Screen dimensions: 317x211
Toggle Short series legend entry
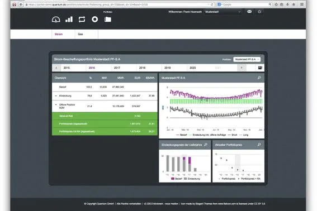point(232,135)
